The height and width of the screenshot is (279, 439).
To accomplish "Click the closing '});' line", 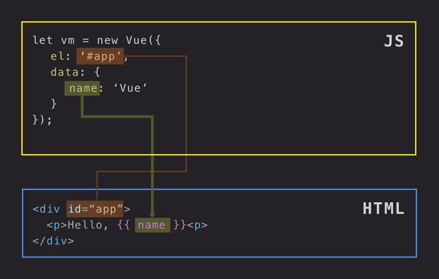I will point(42,120).
